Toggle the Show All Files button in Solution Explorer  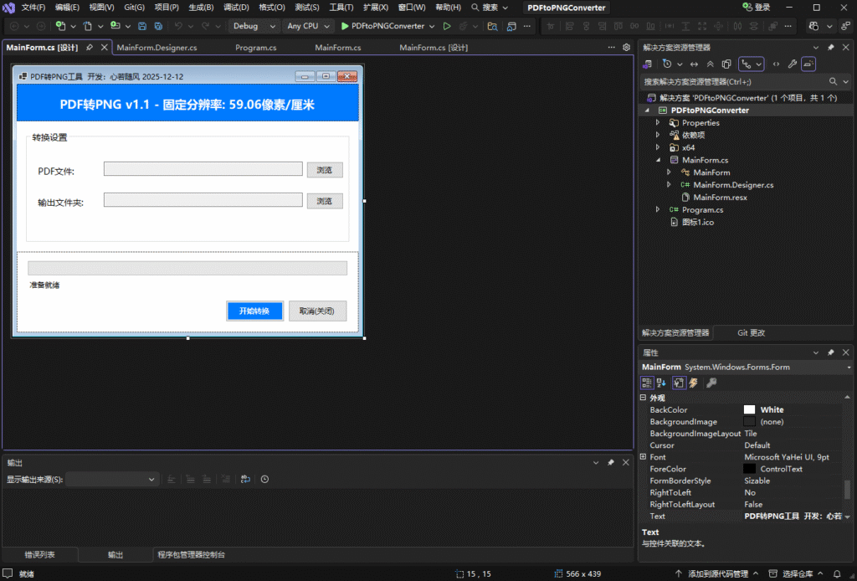pos(726,64)
